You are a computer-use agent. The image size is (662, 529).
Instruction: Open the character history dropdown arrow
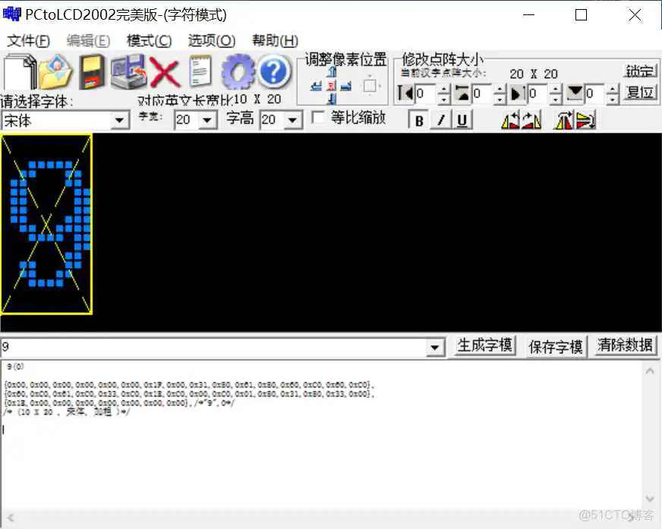point(435,346)
